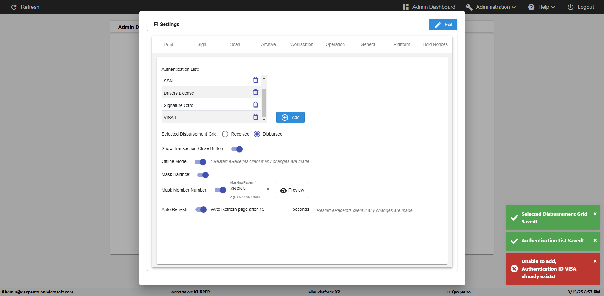The height and width of the screenshot is (296, 604).
Task: Clear the Masking Pattern field with X
Action: point(268,189)
